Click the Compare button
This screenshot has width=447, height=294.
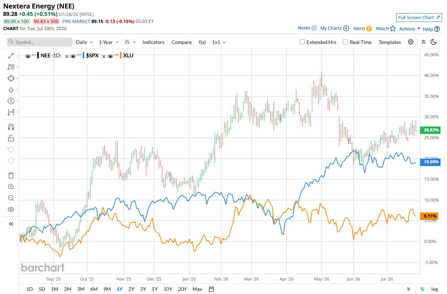[x=182, y=42]
